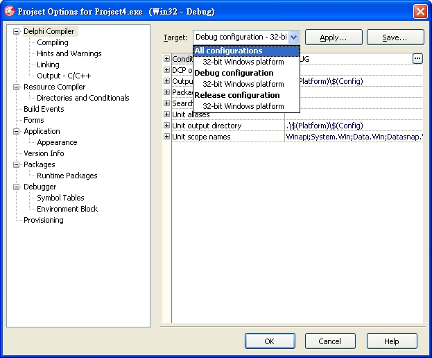Select Application in the tree
This screenshot has width=432, height=358.
[42, 131]
